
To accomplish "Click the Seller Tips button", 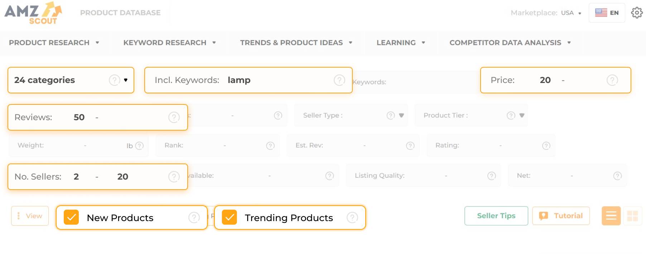I will point(496,216).
